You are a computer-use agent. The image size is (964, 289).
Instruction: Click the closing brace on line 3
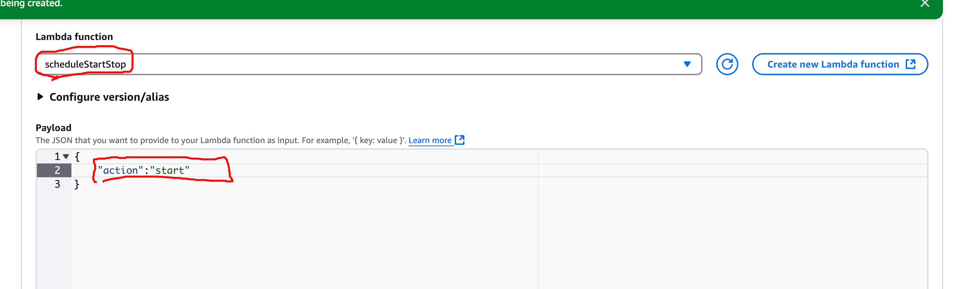coord(77,184)
